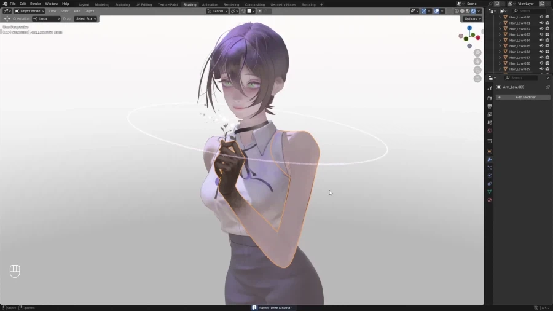Open the Object Mode dropdown
553x311 pixels.
pyautogui.click(x=29, y=11)
